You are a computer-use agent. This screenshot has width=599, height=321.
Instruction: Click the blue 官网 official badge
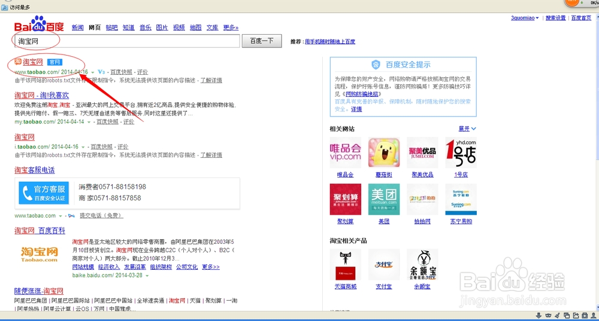pos(55,62)
